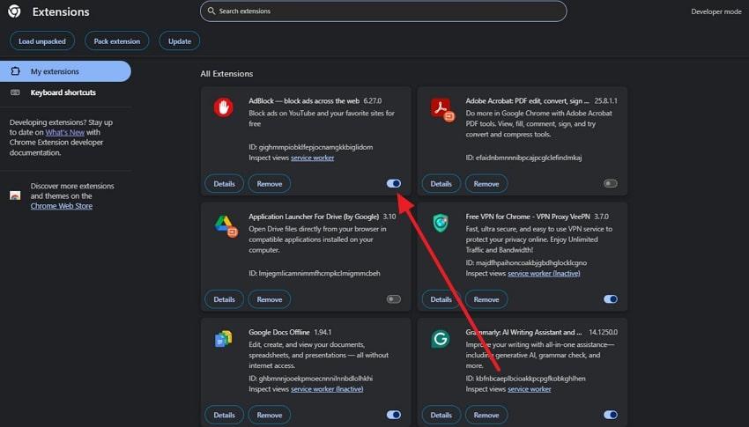Click the All Extensions heading

coord(226,73)
